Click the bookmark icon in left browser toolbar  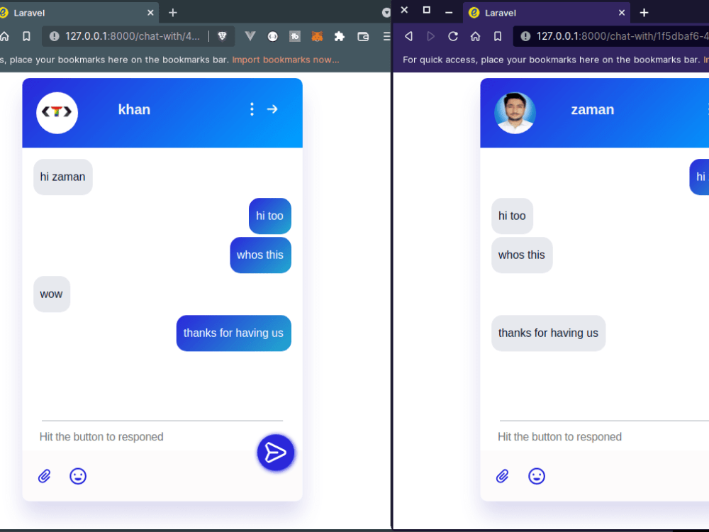click(x=27, y=36)
